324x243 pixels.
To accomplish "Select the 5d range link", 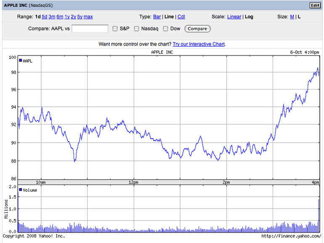I will [45, 17].
